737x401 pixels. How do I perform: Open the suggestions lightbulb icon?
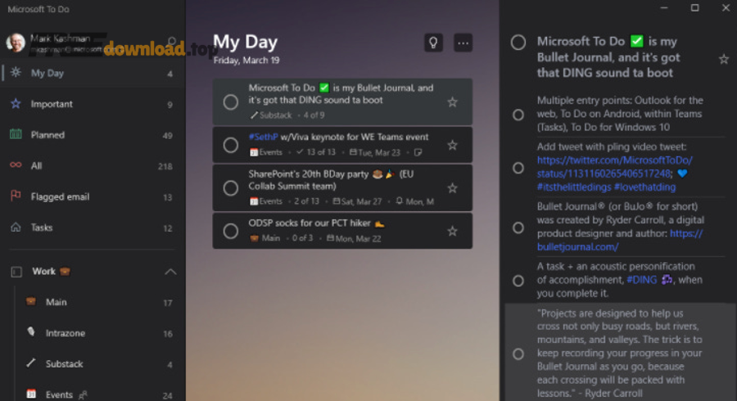[433, 43]
